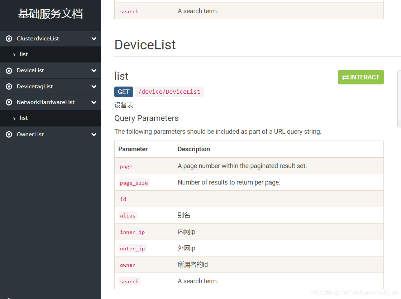Click the 内网ip description cell
The width and height of the screenshot is (401, 299).
[x=279, y=232]
